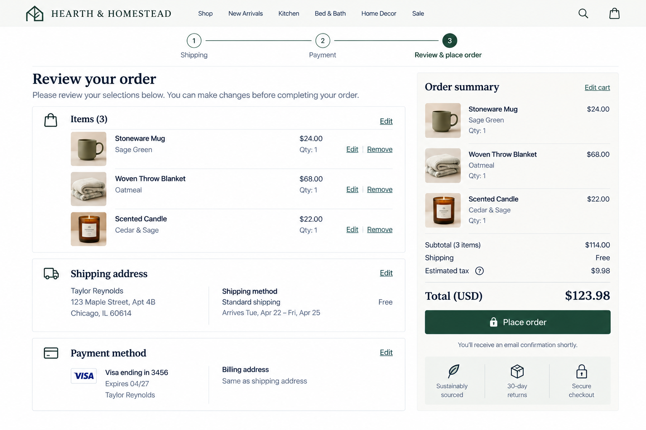Image resolution: width=646 pixels, height=430 pixels.
Task: Open the Kitchen category
Action: (289, 13)
